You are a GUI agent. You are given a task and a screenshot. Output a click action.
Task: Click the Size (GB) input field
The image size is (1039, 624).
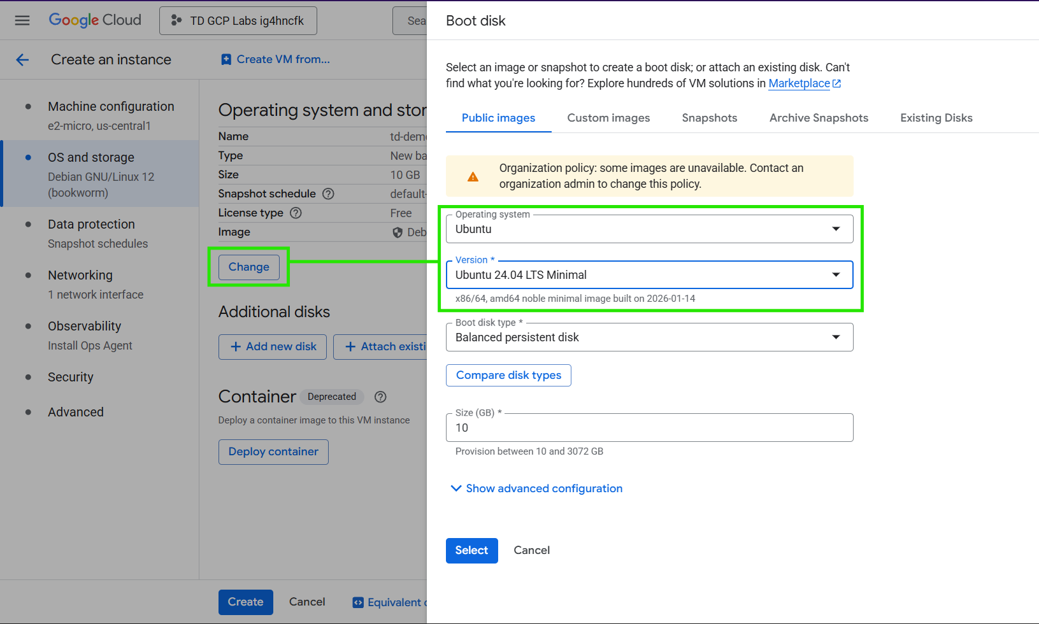click(649, 427)
